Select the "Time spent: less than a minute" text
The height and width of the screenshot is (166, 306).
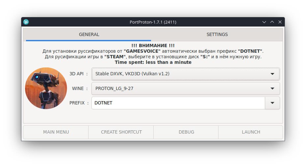(x=153, y=62)
